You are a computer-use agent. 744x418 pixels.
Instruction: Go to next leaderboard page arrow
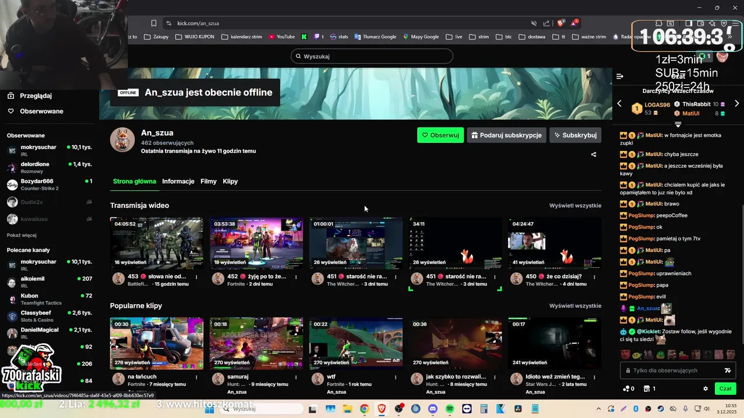tap(736, 103)
